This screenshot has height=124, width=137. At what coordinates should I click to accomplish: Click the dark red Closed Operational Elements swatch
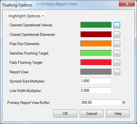96,34
